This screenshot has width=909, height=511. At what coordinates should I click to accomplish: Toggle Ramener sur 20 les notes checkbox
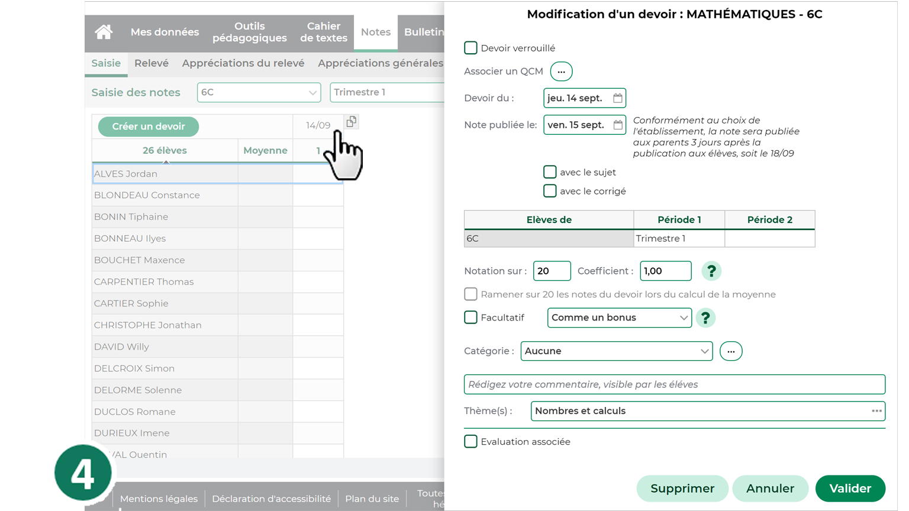[x=470, y=294]
